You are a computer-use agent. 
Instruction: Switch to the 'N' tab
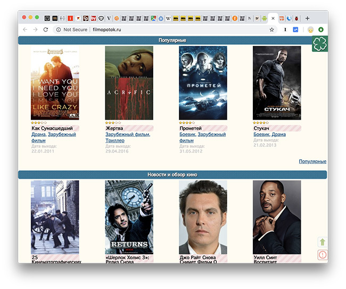coord(250,18)
